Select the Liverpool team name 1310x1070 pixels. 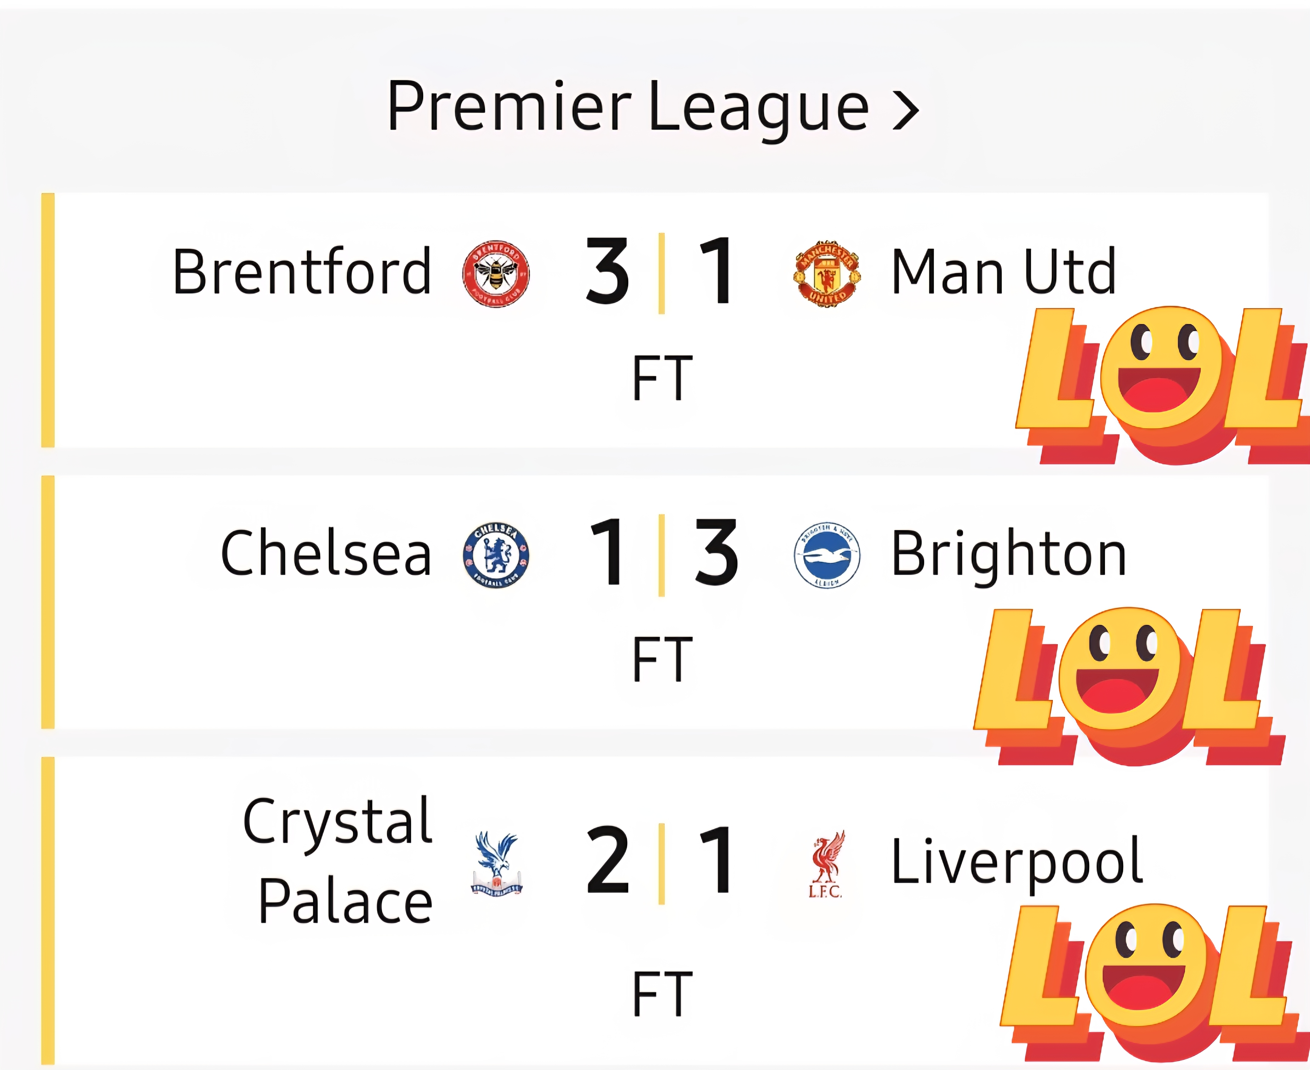pos(1017,862)
